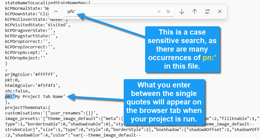Click the line kCPDragstartState:'',
The image size is (260, 138).
pyautogui.click(x=31, y=36)
